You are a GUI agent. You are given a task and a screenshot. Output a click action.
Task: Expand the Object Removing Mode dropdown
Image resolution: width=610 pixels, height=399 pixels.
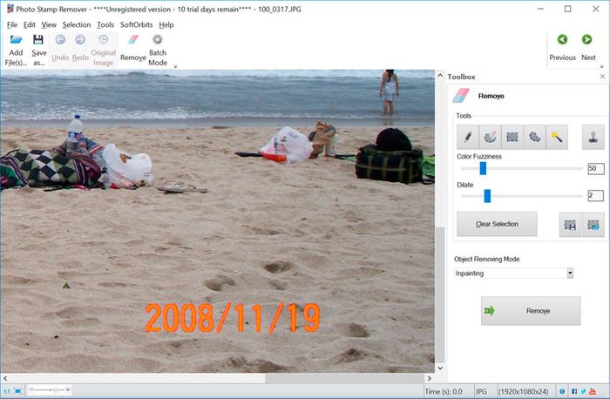click(569, 274)
